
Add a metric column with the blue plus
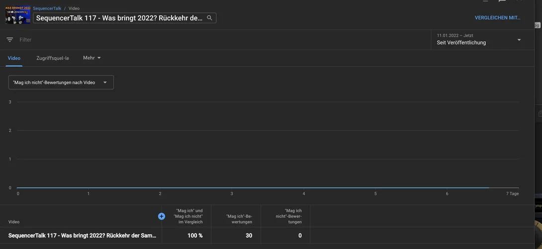click(162, 216)
